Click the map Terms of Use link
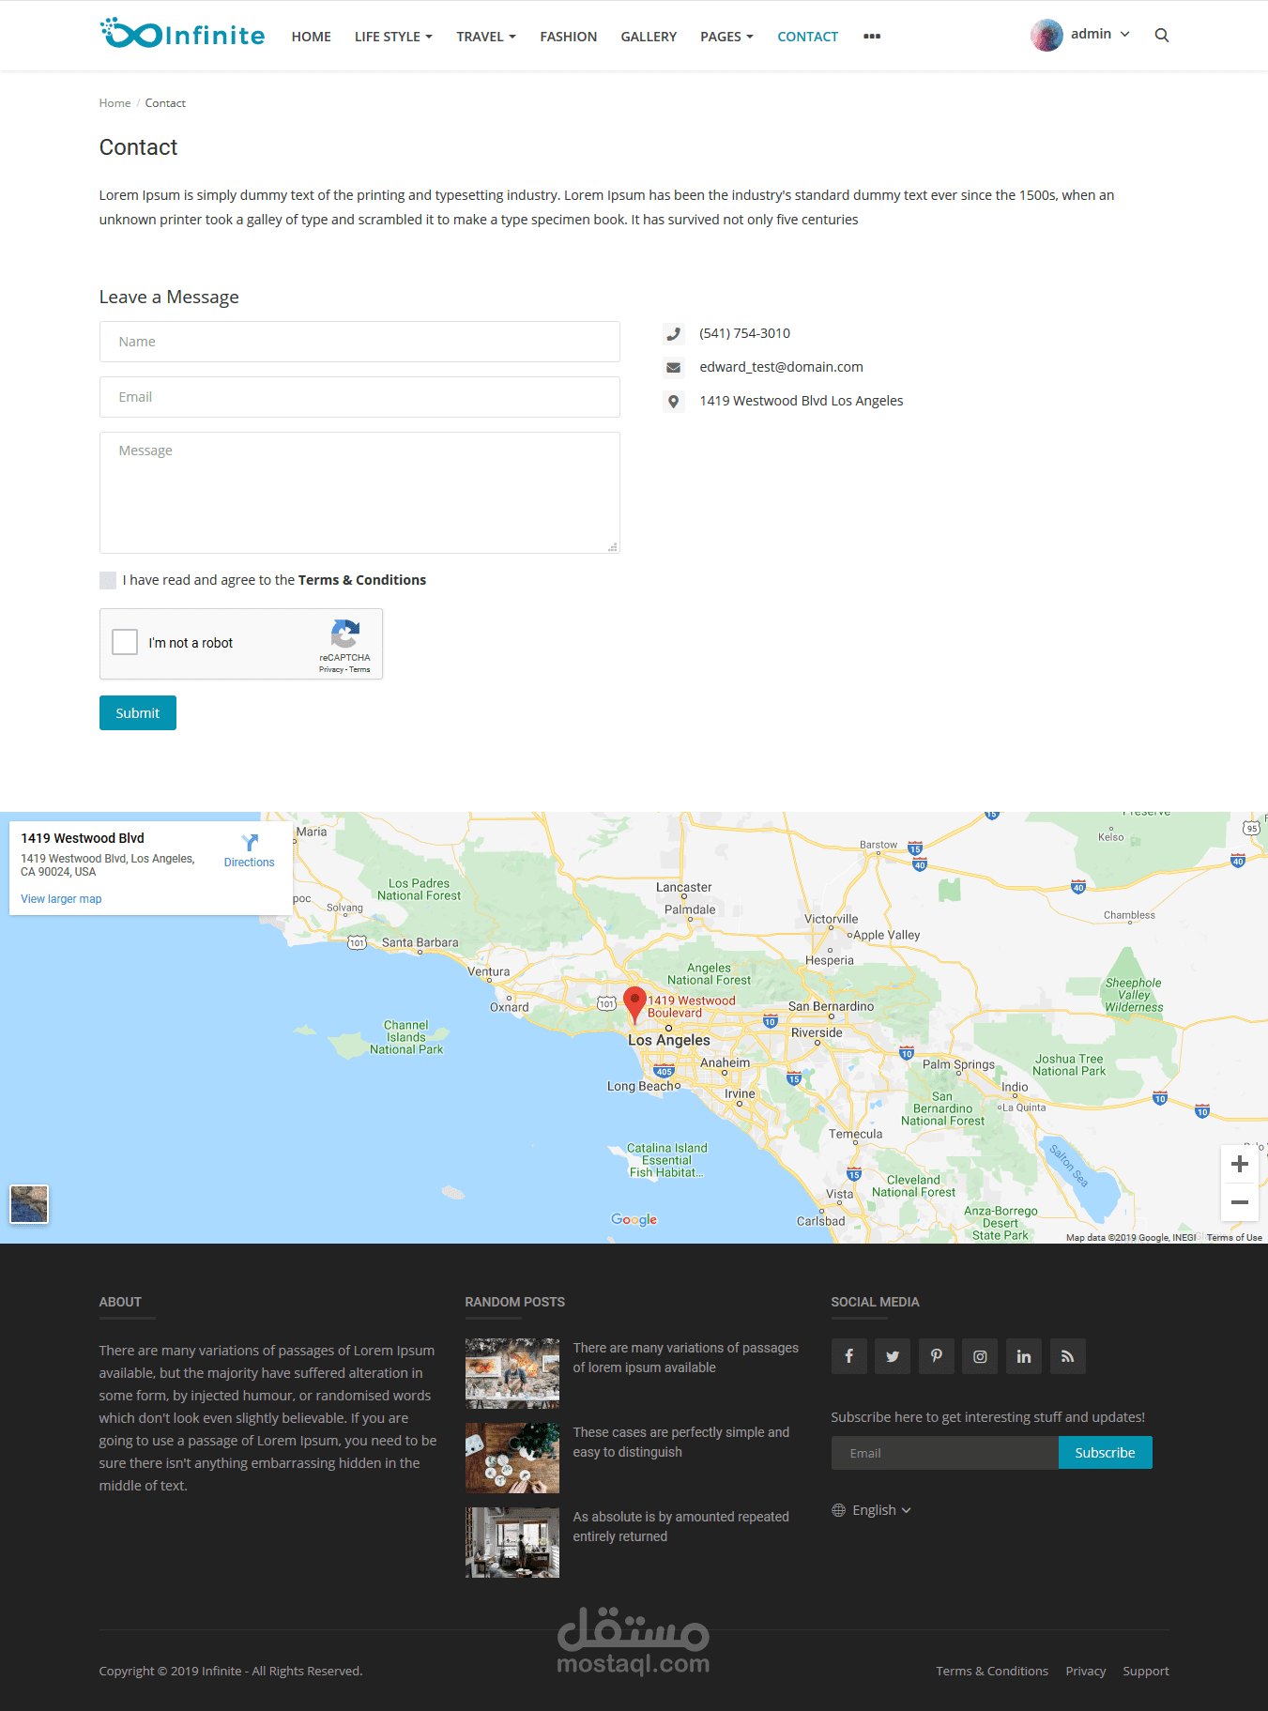Viewport: 1268px width, 1711px height. (x=1234, y=1237)
